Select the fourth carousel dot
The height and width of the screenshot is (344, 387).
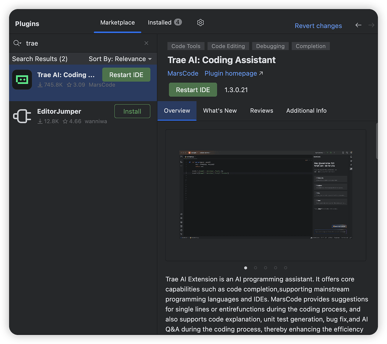[x=276, y=268]
